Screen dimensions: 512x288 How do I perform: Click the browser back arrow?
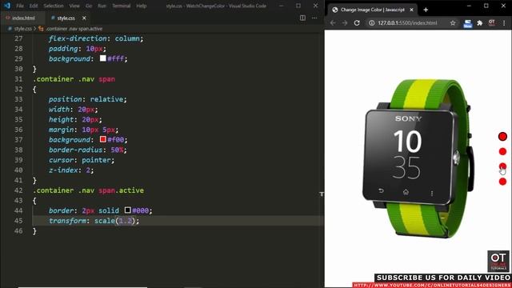coord(333,23)
